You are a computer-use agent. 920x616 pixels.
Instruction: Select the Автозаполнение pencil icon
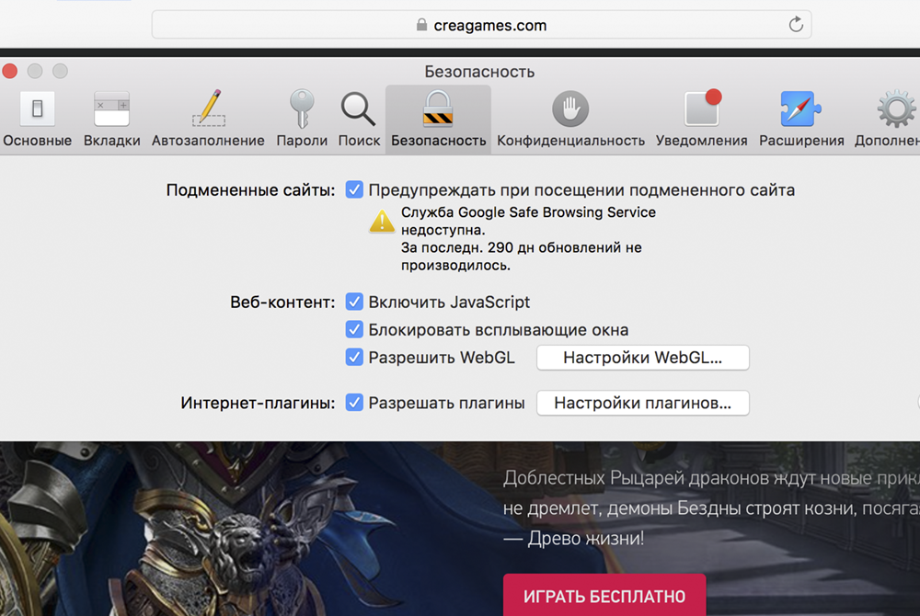[208, 109]
